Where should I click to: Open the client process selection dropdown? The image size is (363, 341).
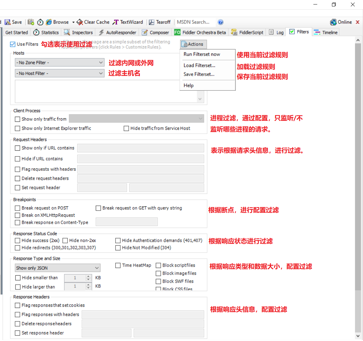(136, 119)
